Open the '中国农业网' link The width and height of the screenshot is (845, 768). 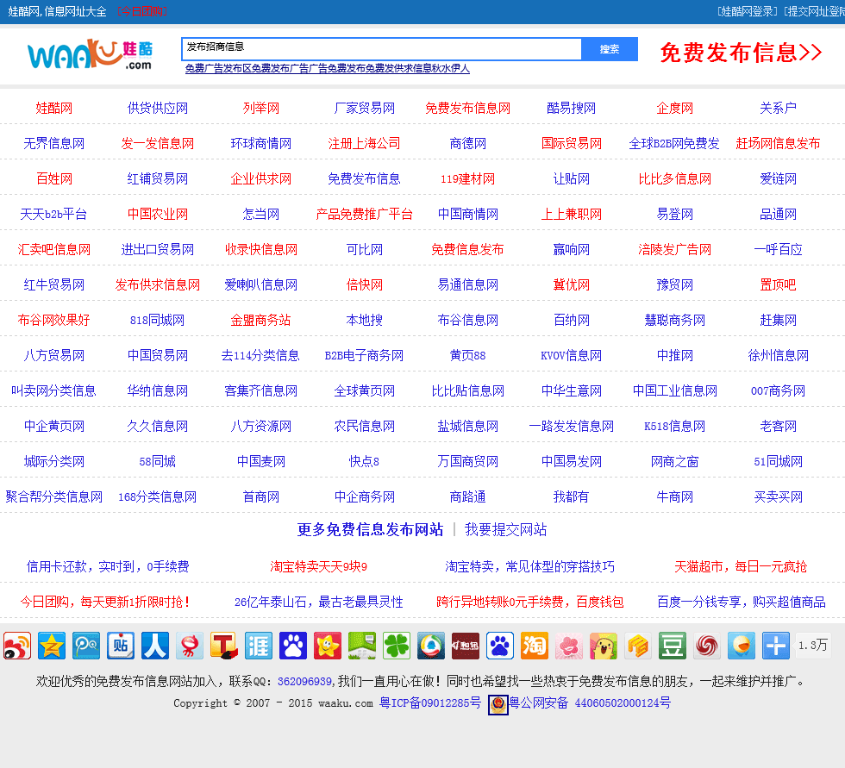pyautogui.click(x=157, y=215)
